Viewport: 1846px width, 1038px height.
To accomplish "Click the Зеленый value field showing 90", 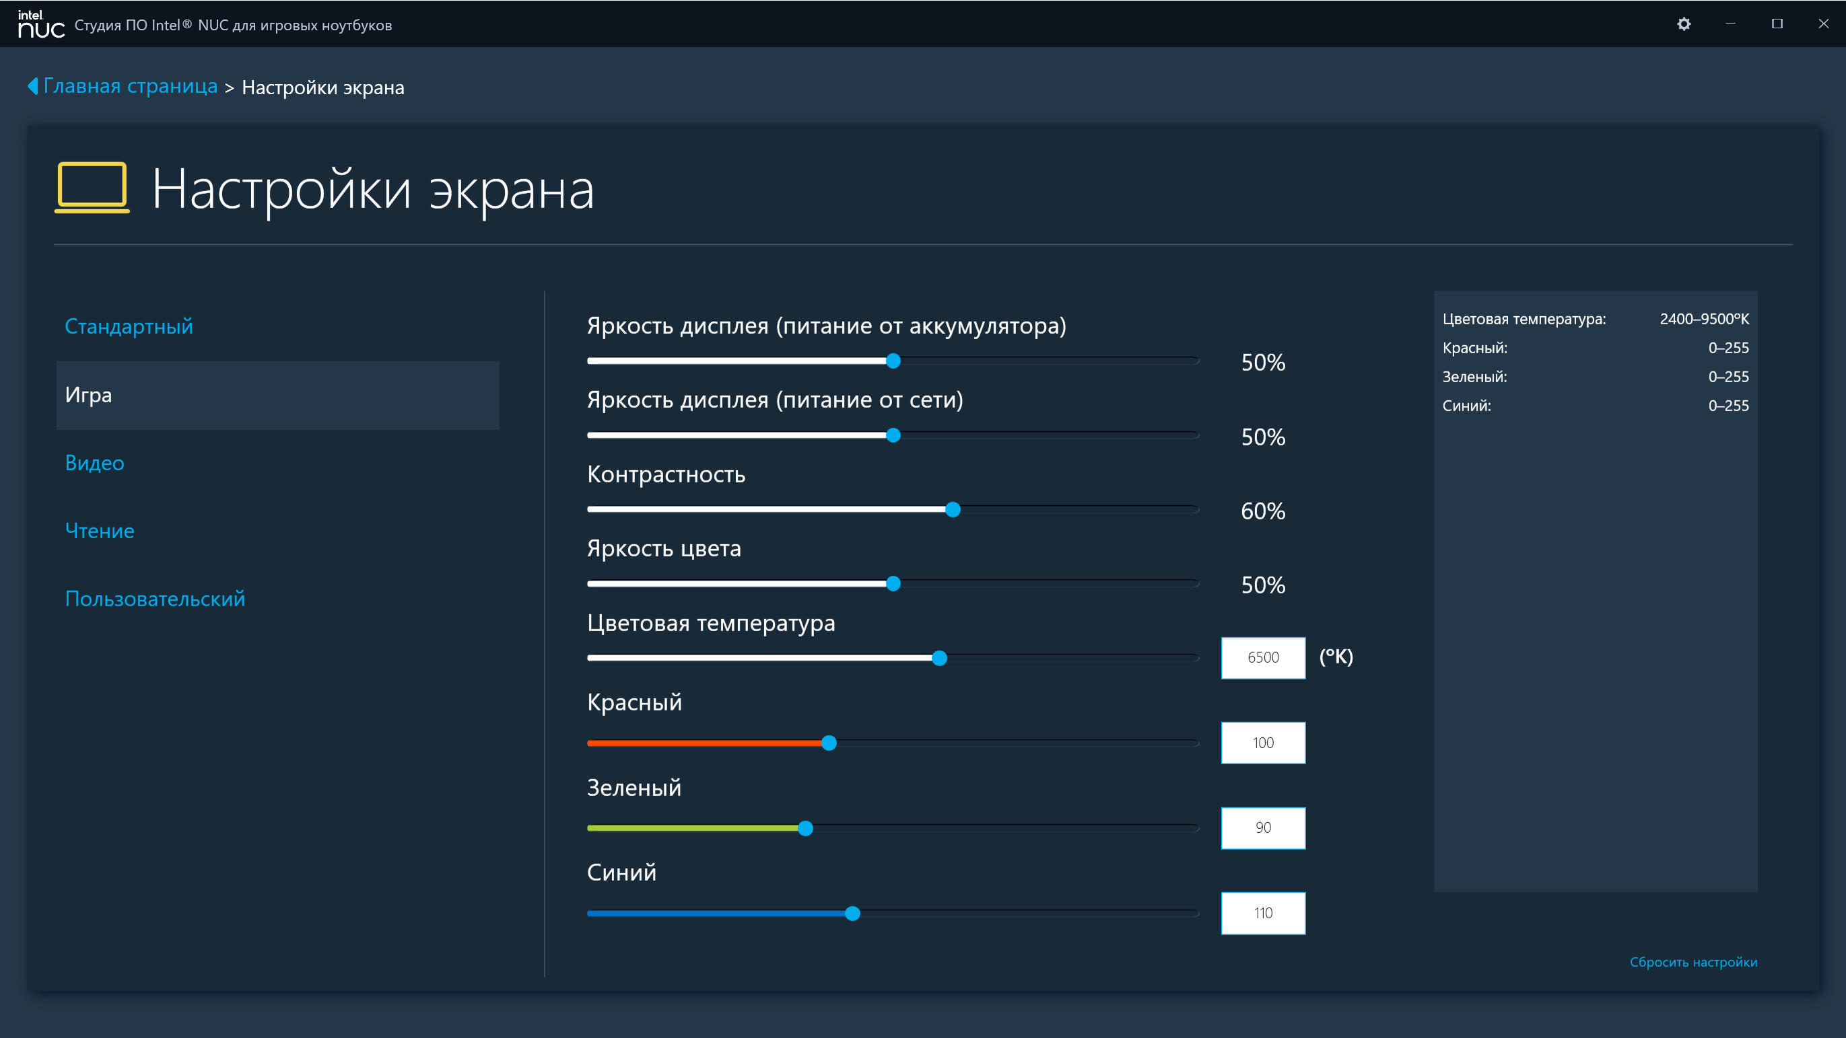I will pos(1263,828).
